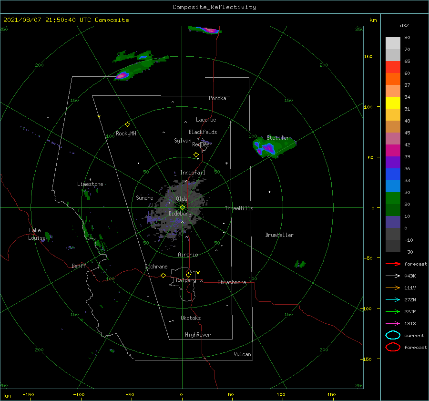This screenshot has height=401, width=429.
Task: Click the Limestone label
Action: pyautogui.click(x=90, y=184)
